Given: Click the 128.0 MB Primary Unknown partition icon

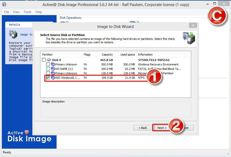Looking at the screenshot, I should tap(53, 73).
